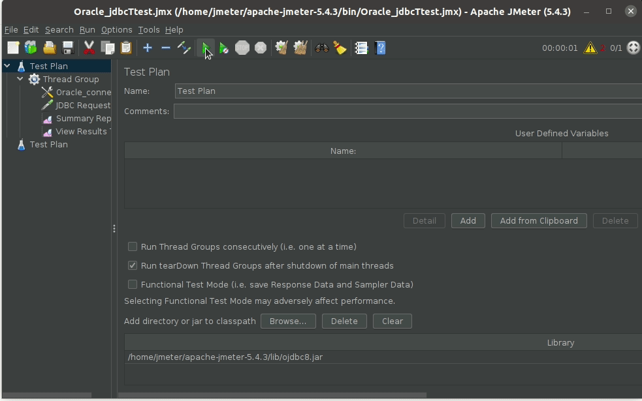Click Start no pauses icon
This screenshot has height=401, width=642.
pos(223,48)
